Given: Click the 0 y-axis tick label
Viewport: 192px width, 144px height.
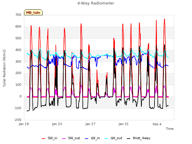Looking at the screenshot, I should (20, 97).
